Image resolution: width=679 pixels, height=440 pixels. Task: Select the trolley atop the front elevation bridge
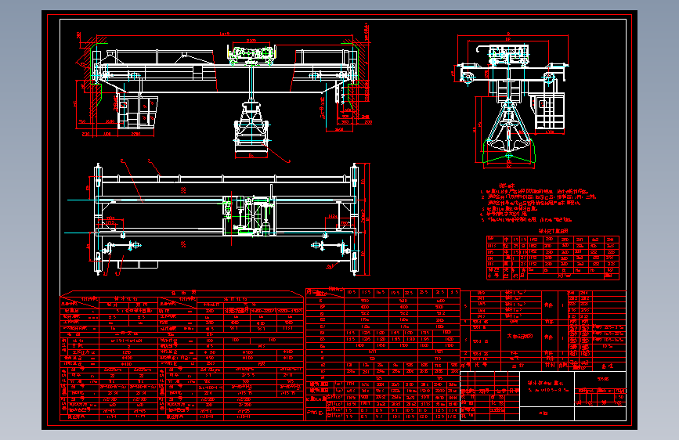point(251,55)
